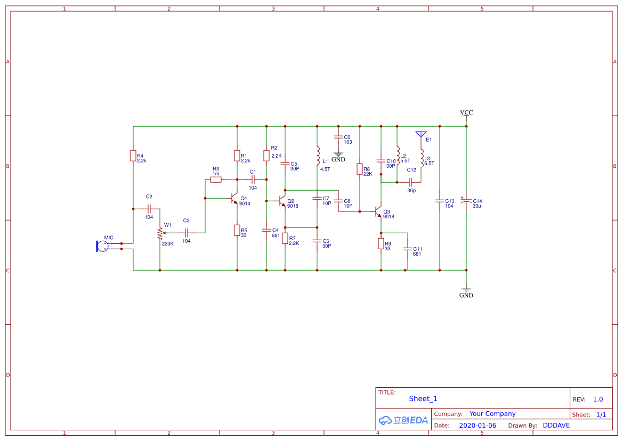Click the "Sheet_1" title text
623x441 pixels.
click(423, 398)
